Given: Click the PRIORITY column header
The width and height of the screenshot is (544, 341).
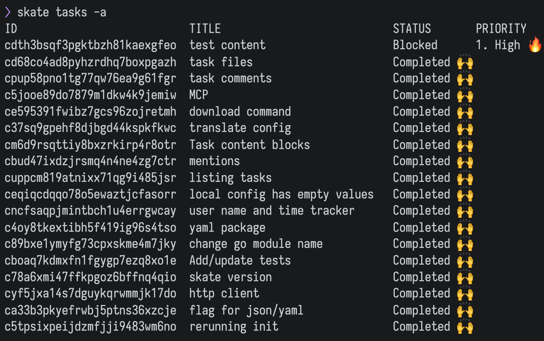Looking at the screenshot, I should coord(501,29).
